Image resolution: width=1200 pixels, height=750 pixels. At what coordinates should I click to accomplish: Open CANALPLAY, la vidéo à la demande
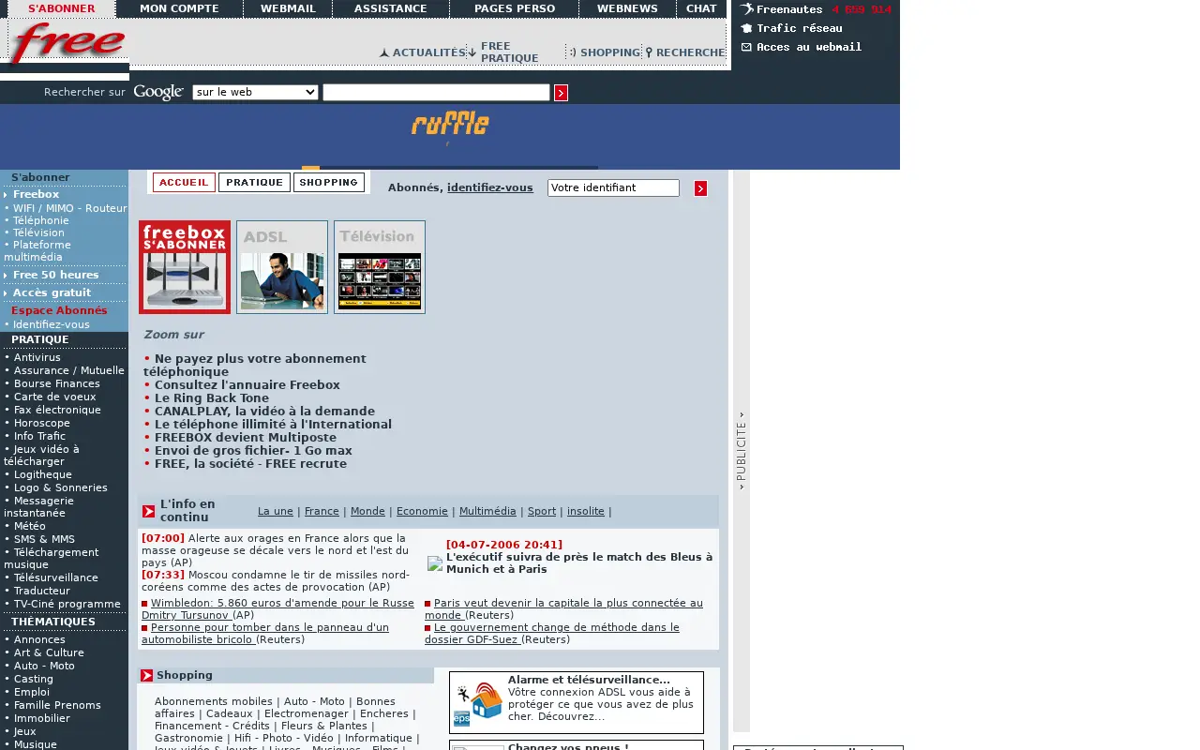point(264,411)
